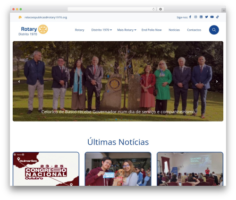236x200 pixels.
Task: Navigate to the Contactos page
Action: (x=194, y=30)
